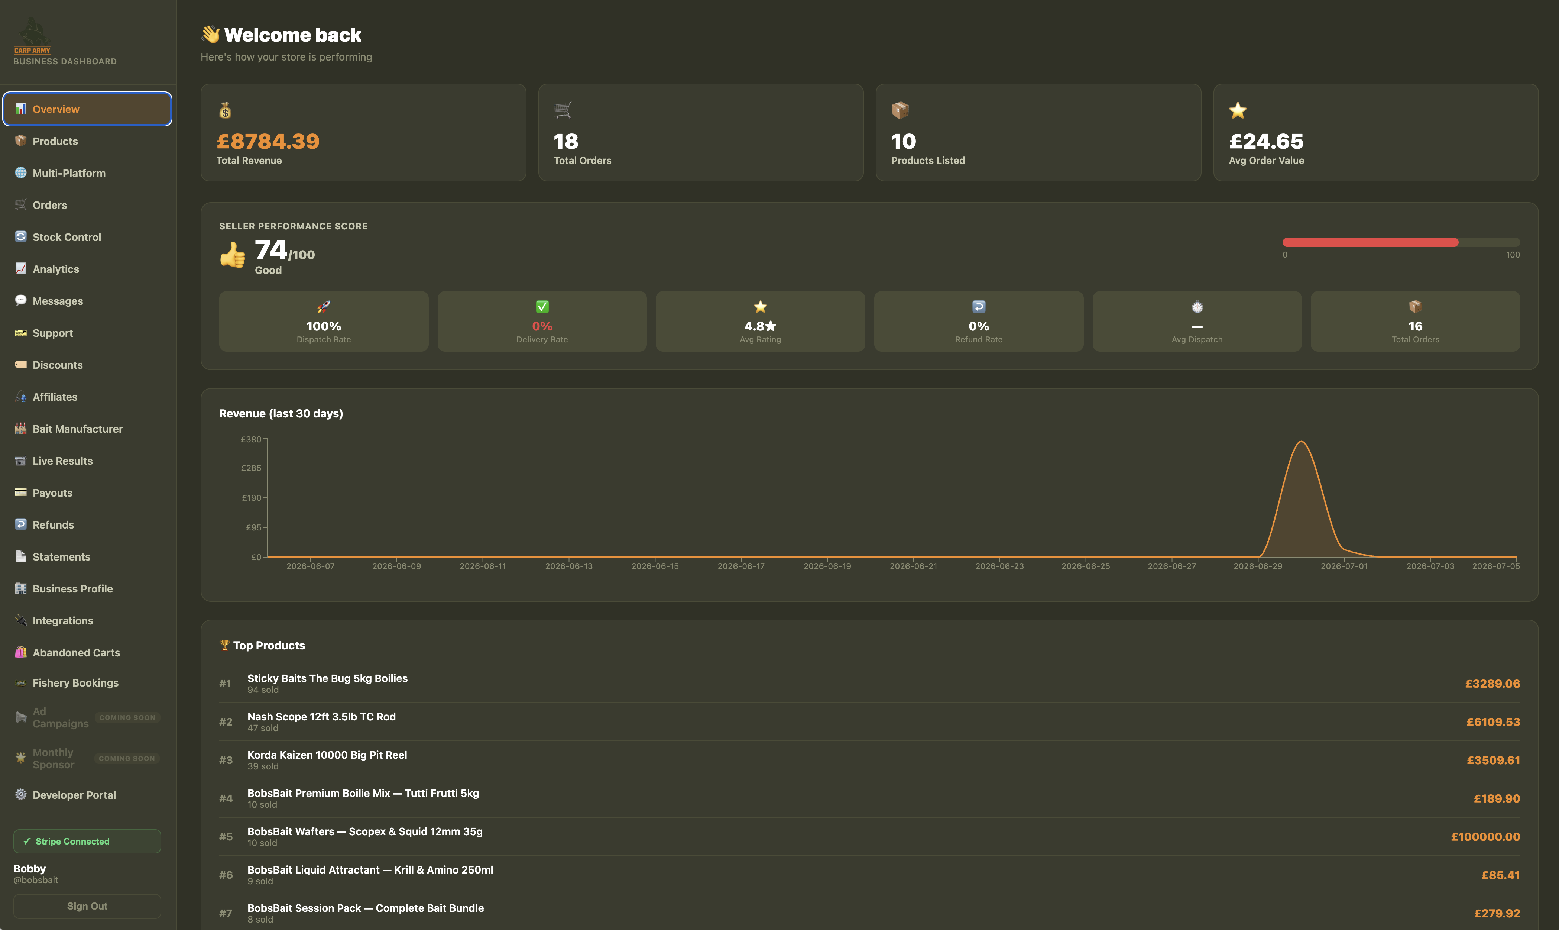Click the 16 Total Orders performance tile

coord(1415,321)
